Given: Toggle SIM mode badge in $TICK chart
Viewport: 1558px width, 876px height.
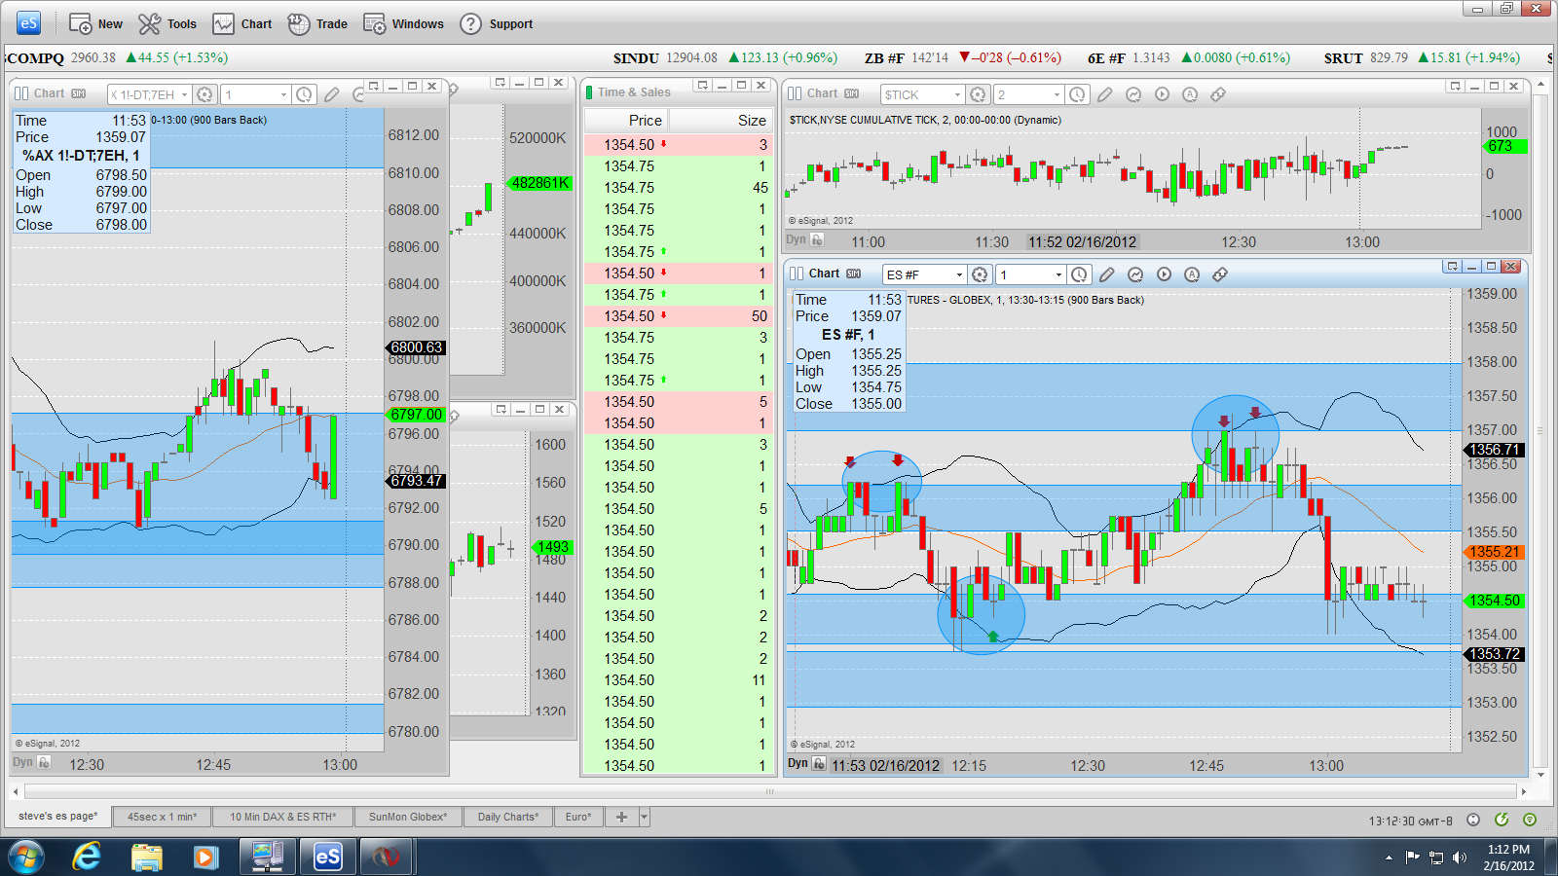Looking at the screenshot, I should (x=852, y=93).
